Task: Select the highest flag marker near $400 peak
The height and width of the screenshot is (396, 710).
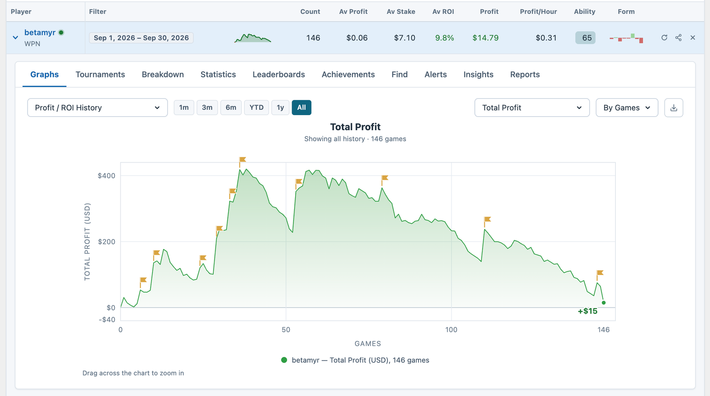Action: click(x=242, y=160)
